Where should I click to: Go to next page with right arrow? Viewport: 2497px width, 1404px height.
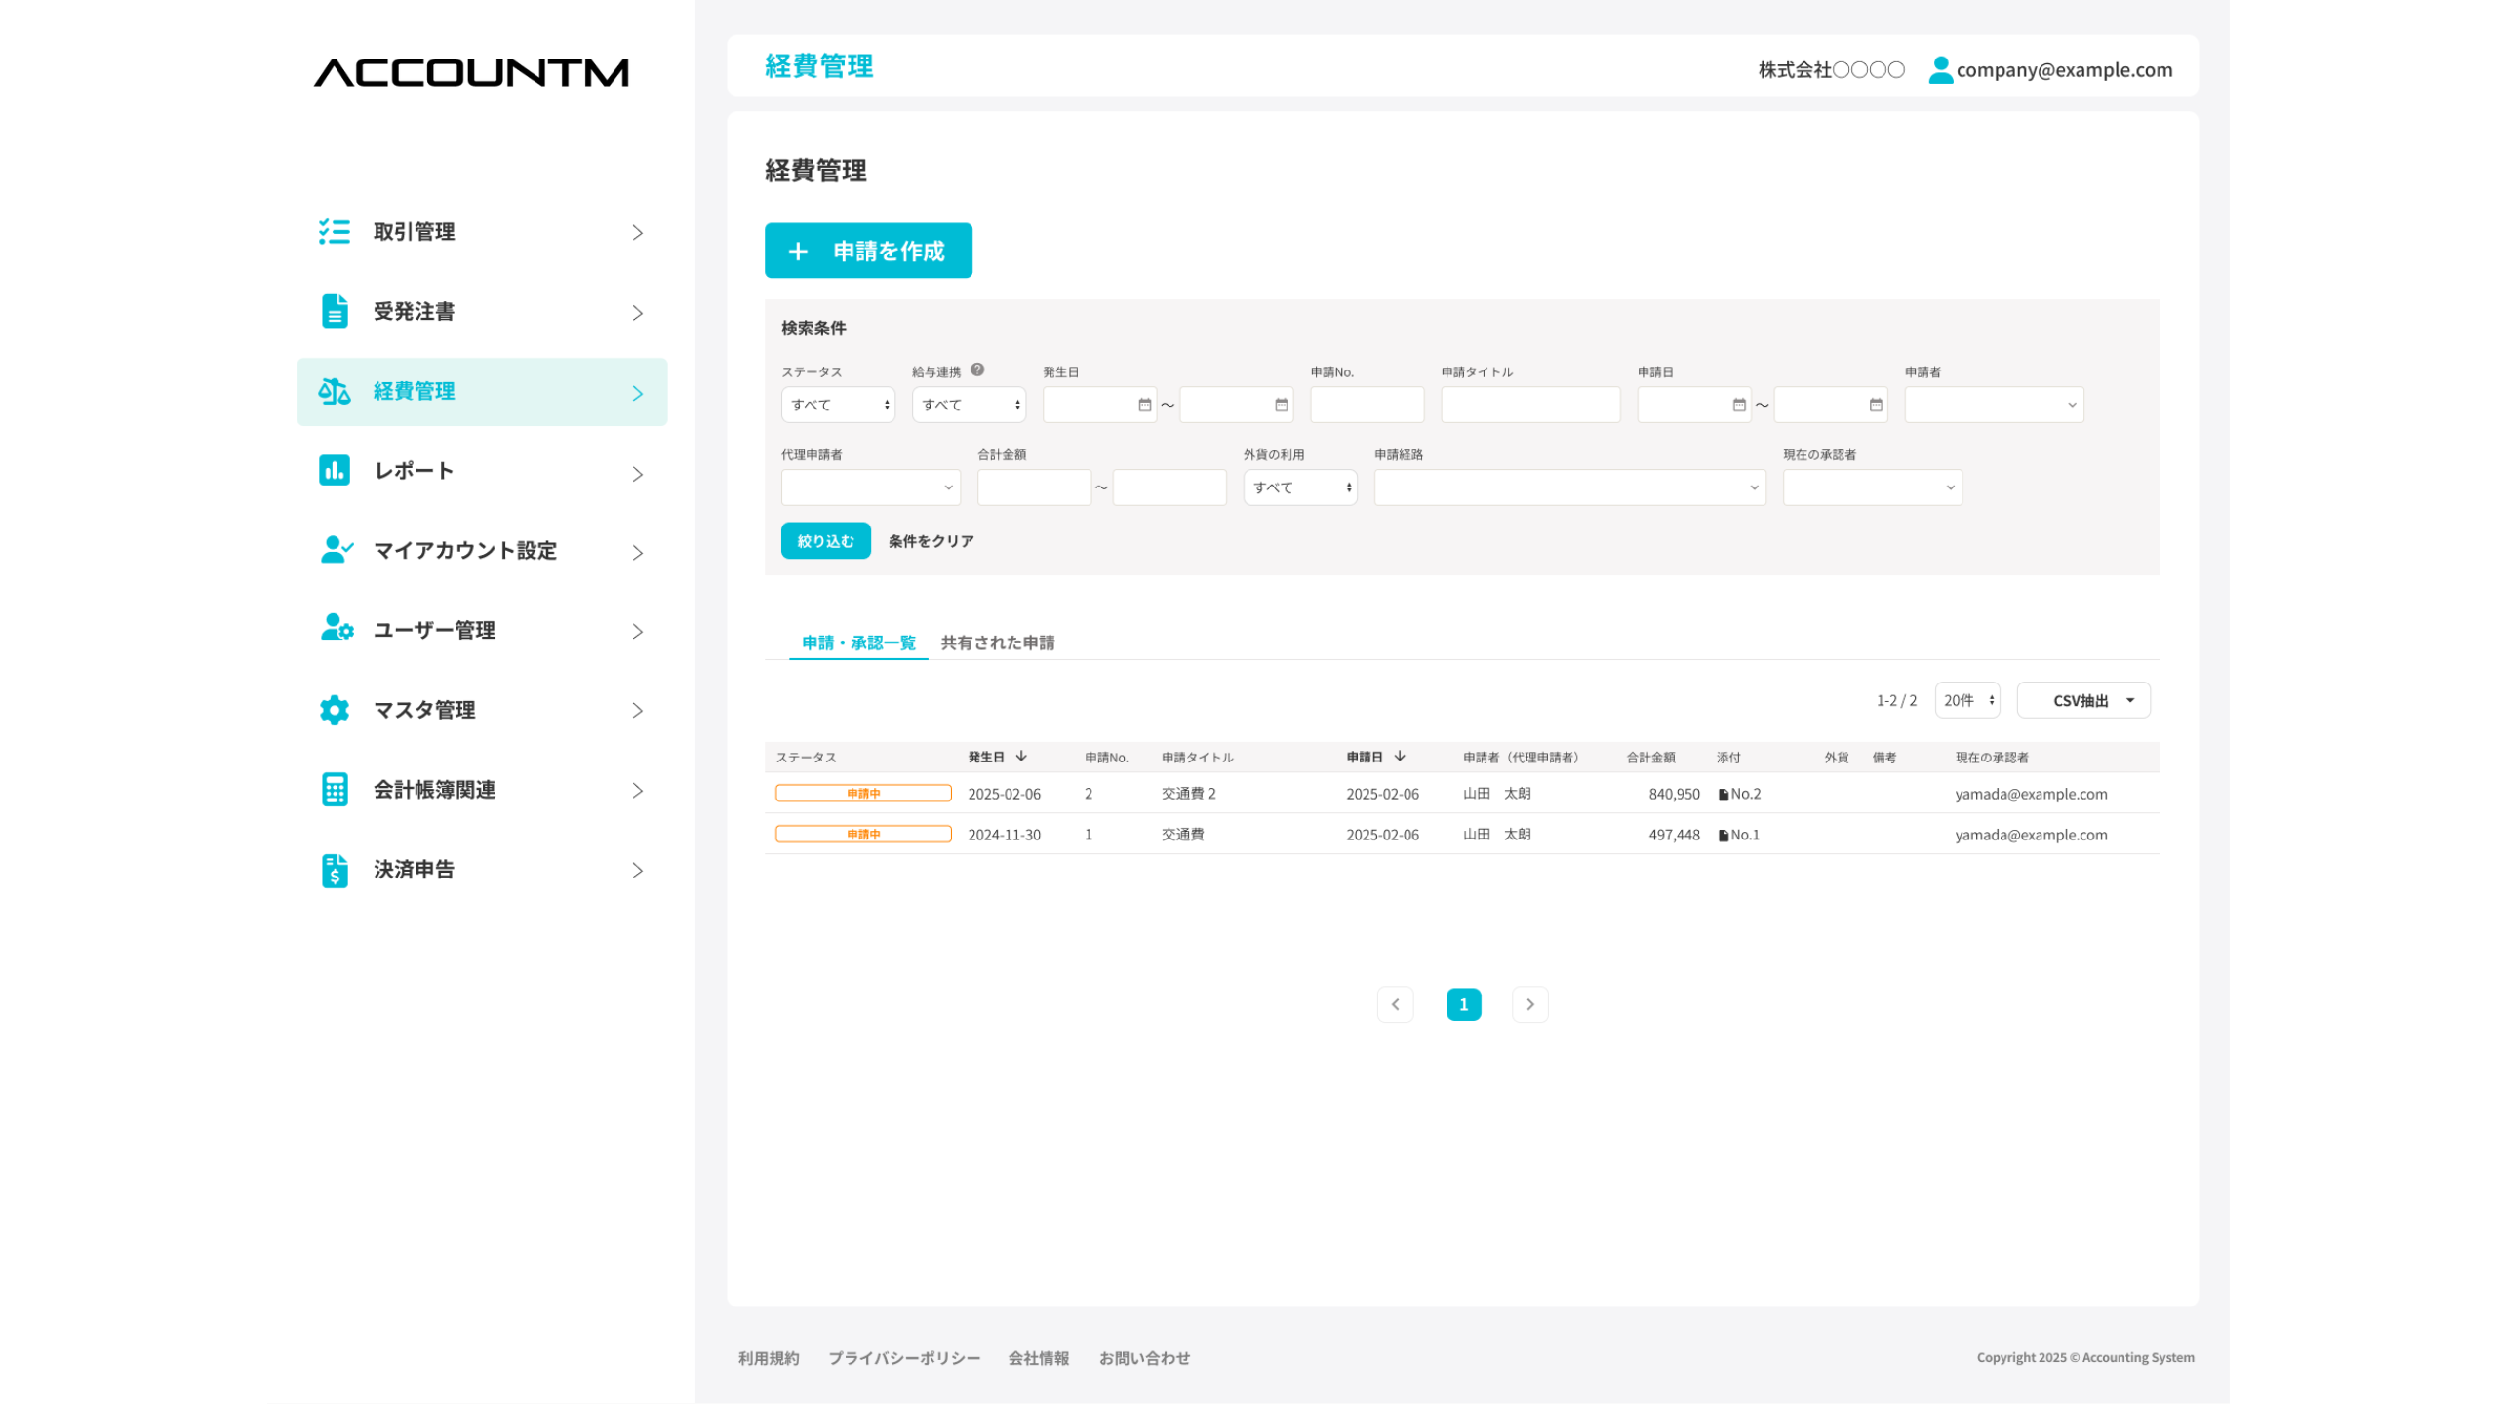(x=1529, y=1004)
